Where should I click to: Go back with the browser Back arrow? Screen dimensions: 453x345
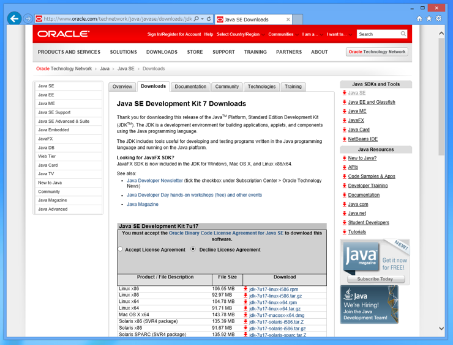14,19
